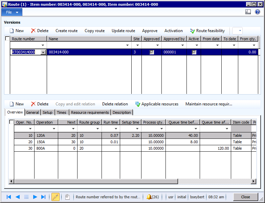Open the Times tab
The width and height of the screenshot is (265, 203).
(62, 112)
